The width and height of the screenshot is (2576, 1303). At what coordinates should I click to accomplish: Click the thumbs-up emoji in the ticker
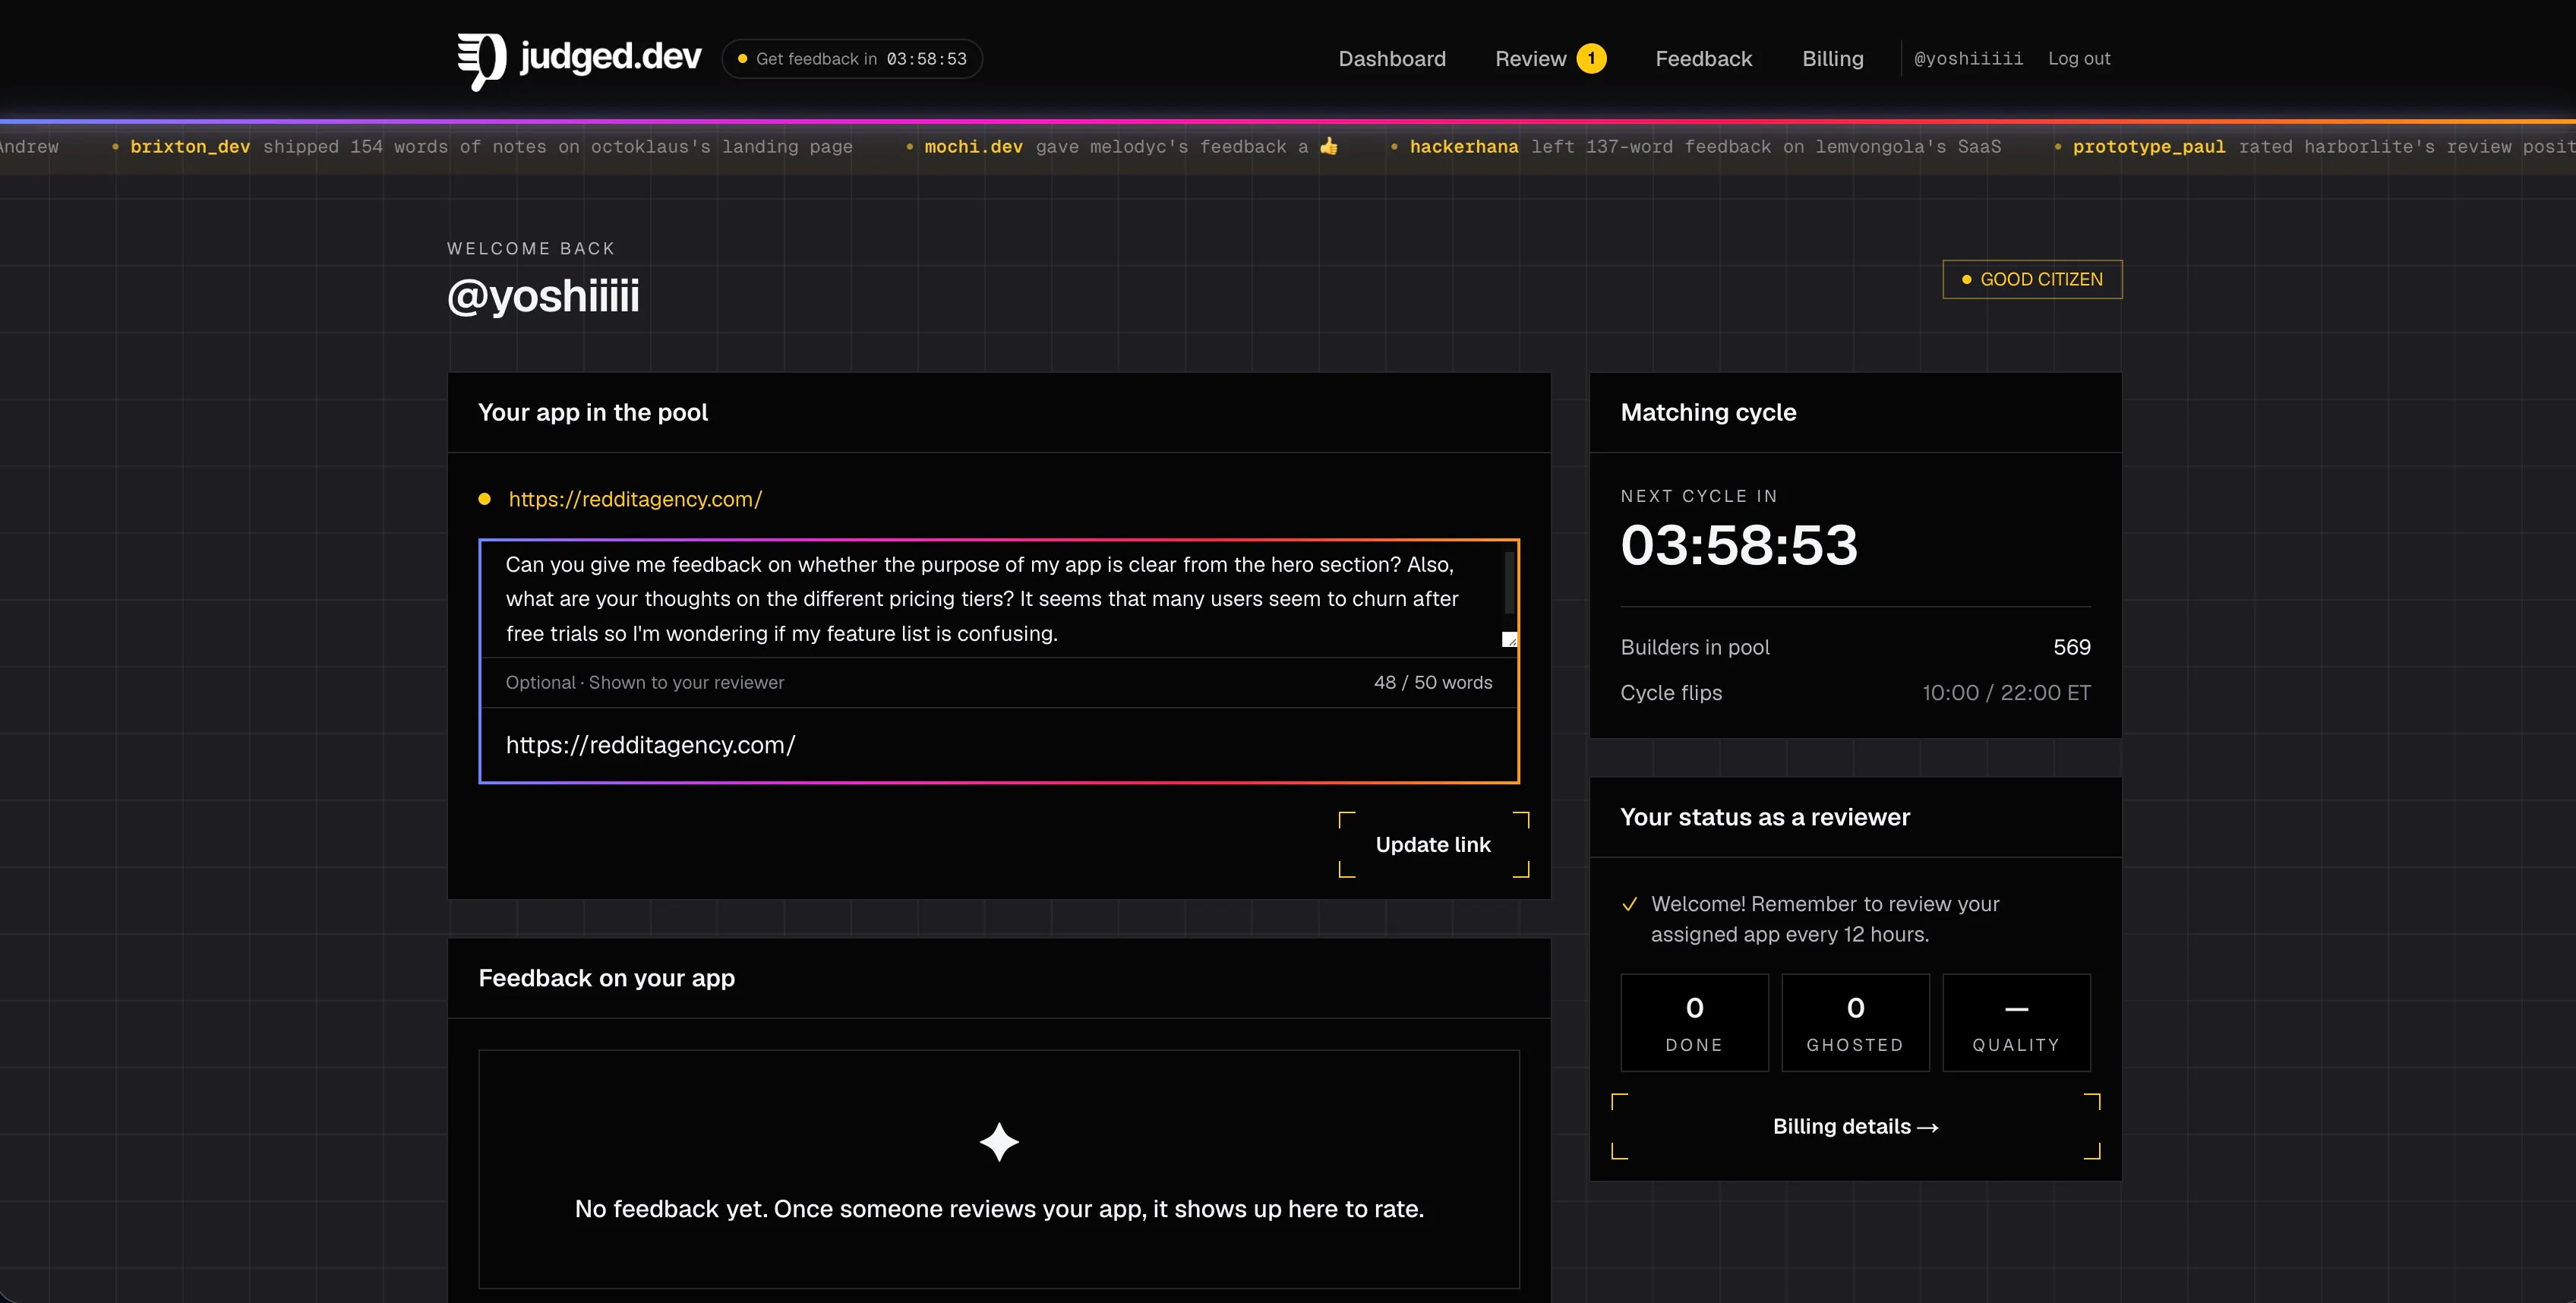[1329, 146]
